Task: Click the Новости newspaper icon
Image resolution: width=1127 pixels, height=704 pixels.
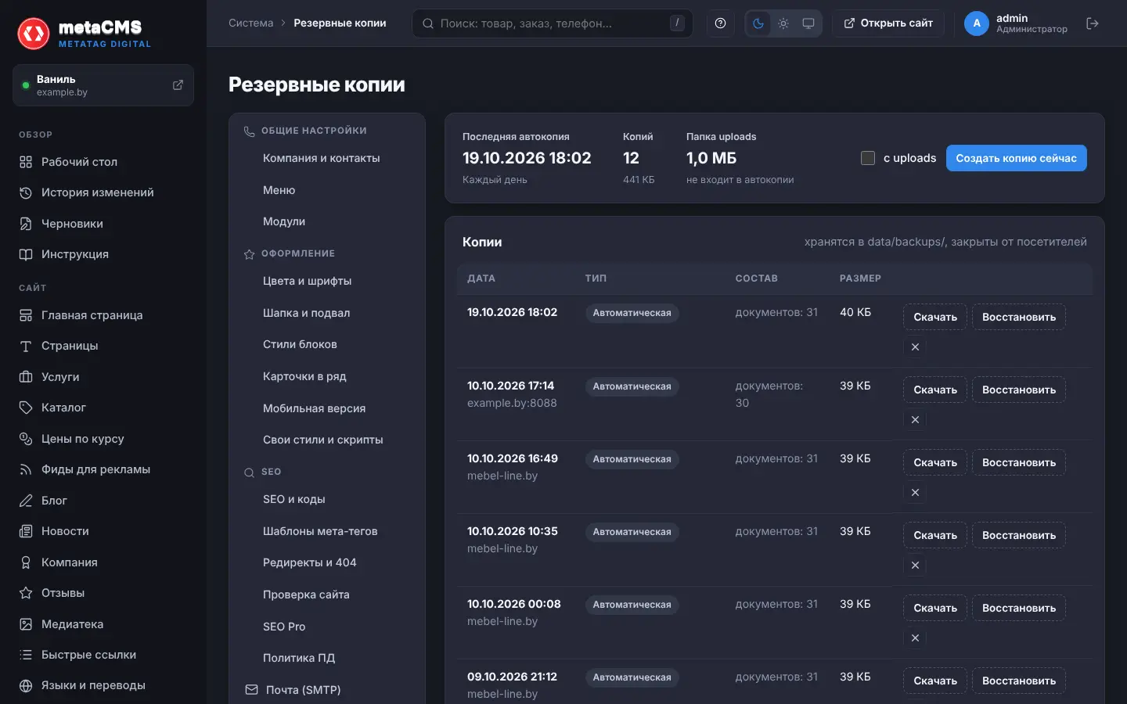Action: 26,531
